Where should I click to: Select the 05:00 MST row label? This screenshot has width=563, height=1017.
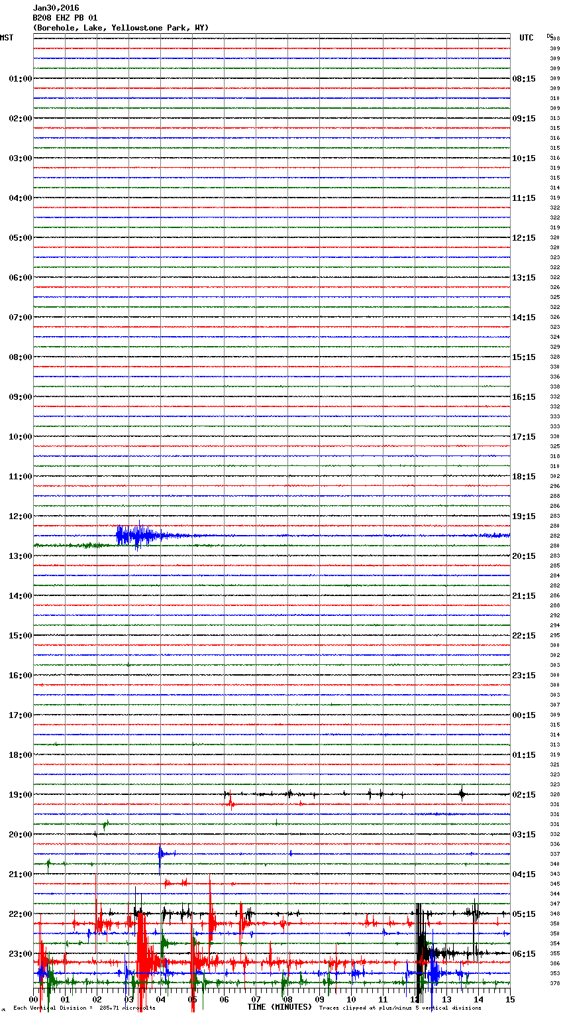20,238
